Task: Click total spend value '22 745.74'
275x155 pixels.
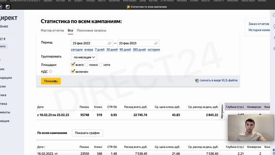Action: (x=141, y=115)
